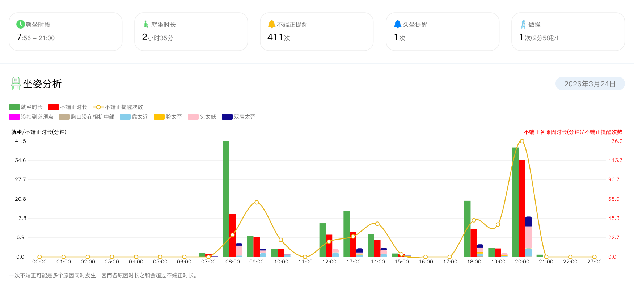Hide the 不端正提醒次数 line series
This screenshot has width=634, height=292.
coord(98,107)
